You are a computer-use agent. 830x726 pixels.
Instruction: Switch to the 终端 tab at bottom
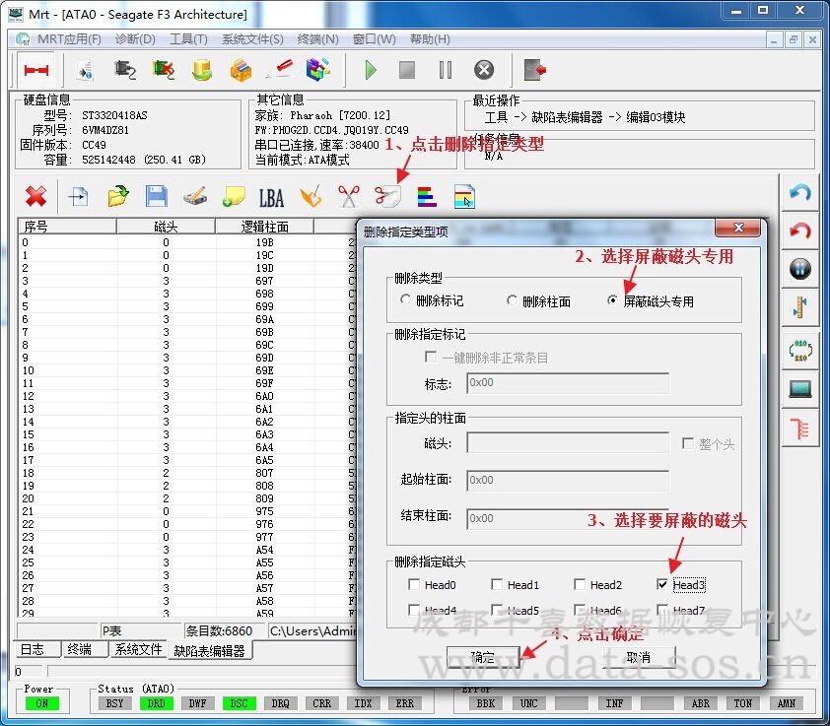coord(79,649)
